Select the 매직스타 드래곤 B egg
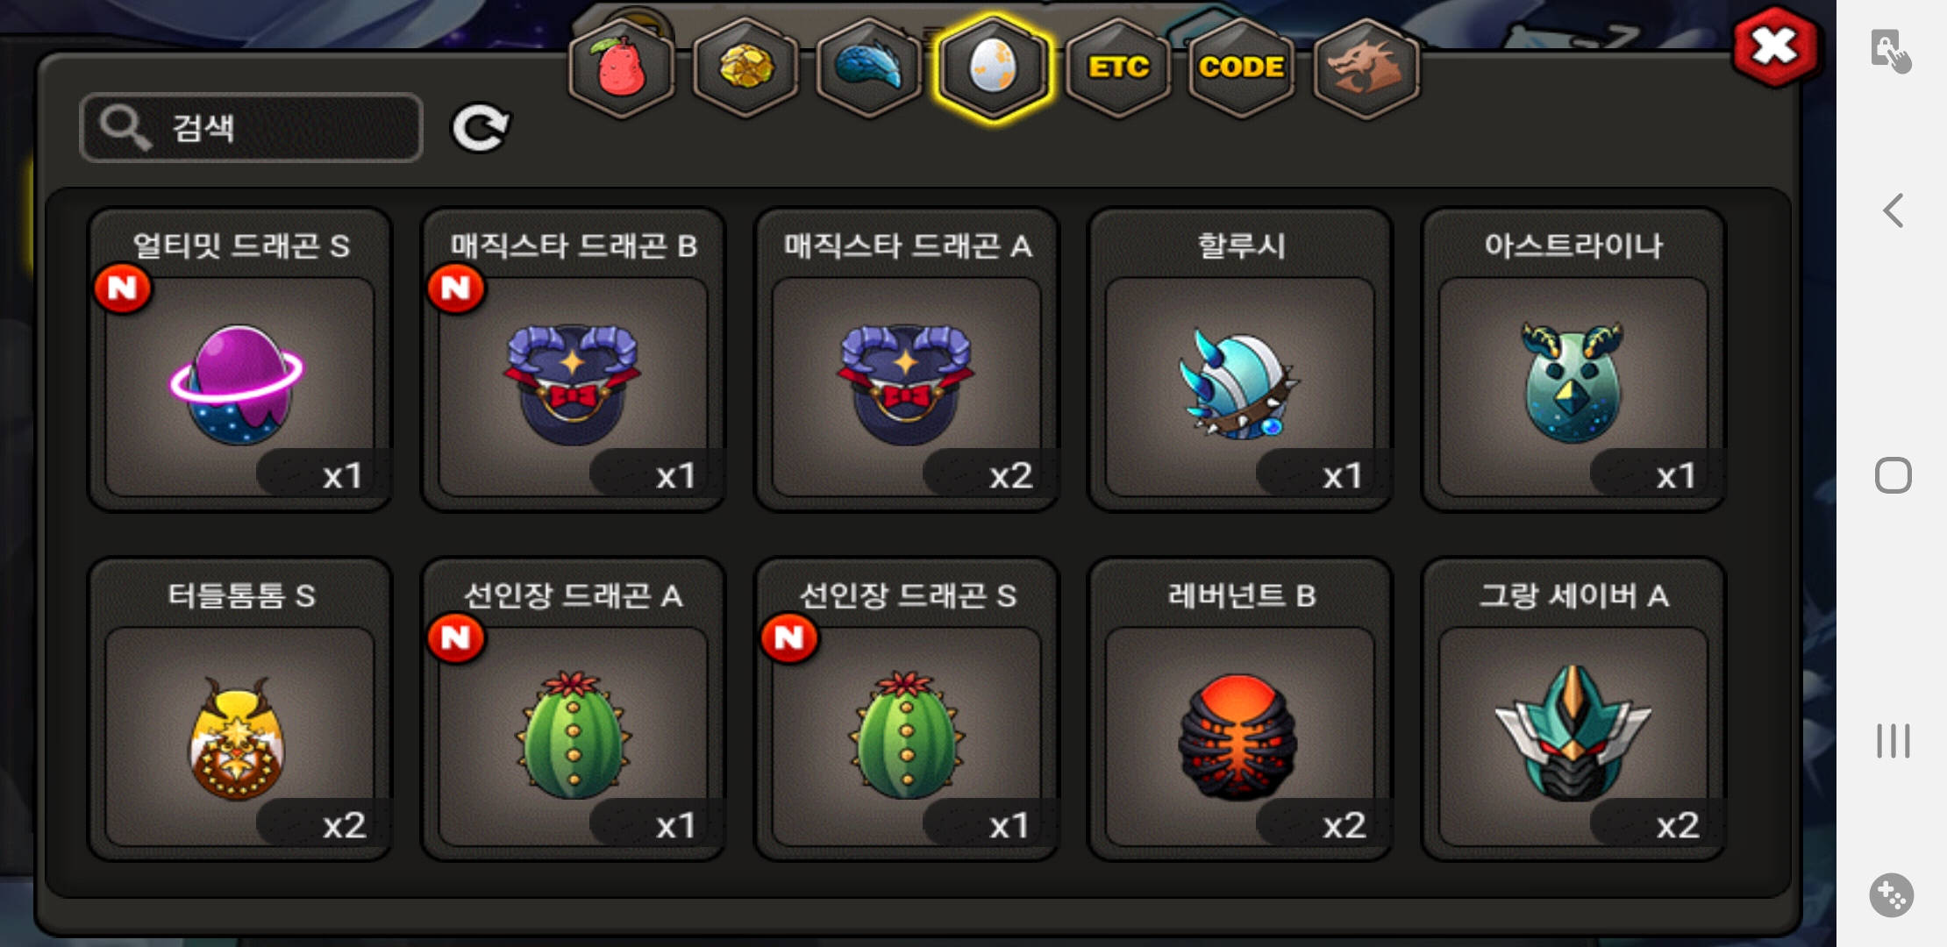The height and width of the screenshot is (947, 1947). 574,360
